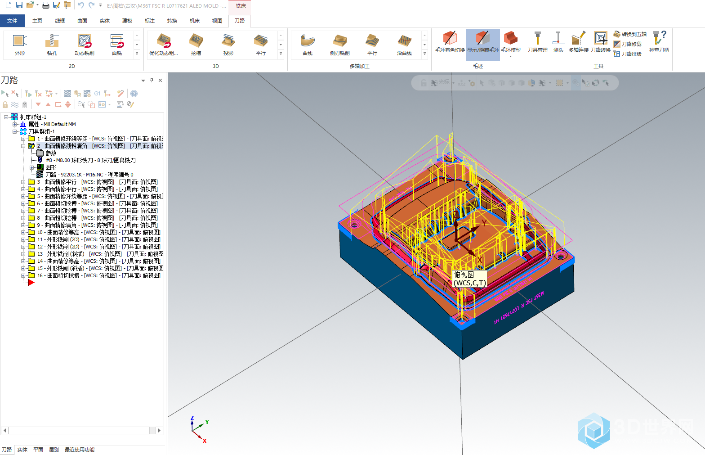Open the toolpath manager help icon
705x455 pixels.
point(134,94)
